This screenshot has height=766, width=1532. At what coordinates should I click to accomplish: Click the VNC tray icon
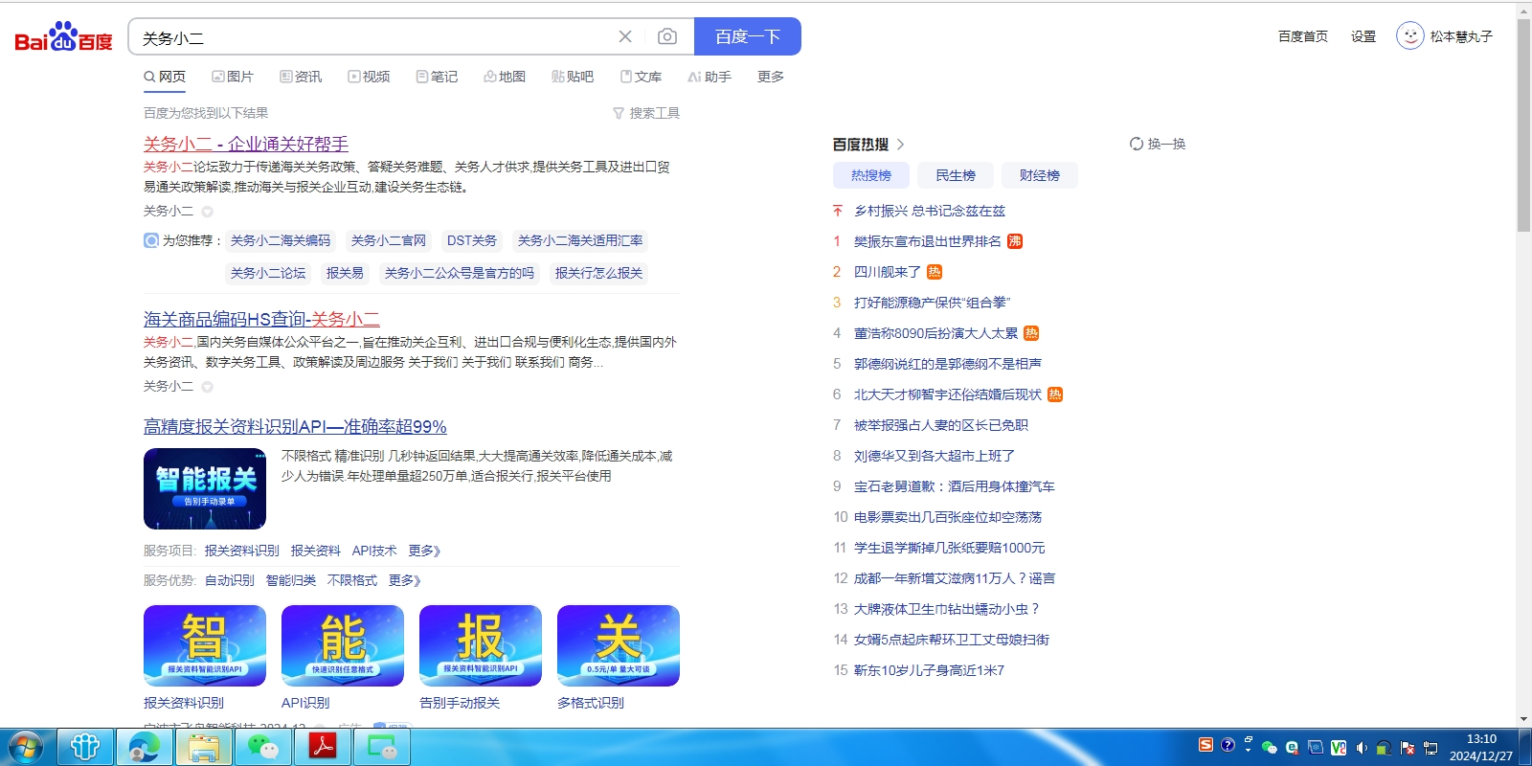(1338, 748)
